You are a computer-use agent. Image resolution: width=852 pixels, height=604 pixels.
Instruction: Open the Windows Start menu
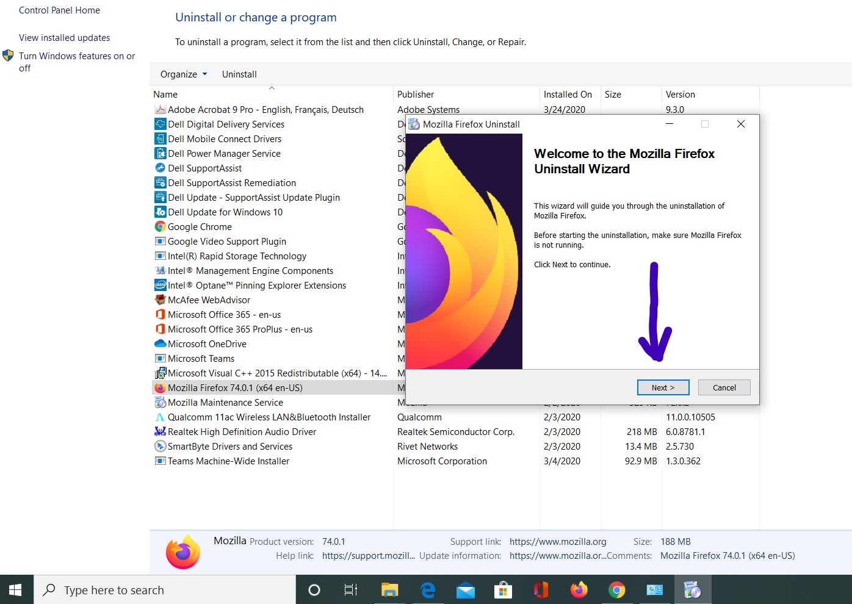(16, 590)
